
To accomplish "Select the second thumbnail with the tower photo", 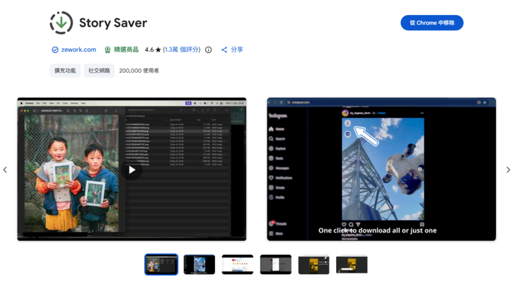I will coord(199,264).
